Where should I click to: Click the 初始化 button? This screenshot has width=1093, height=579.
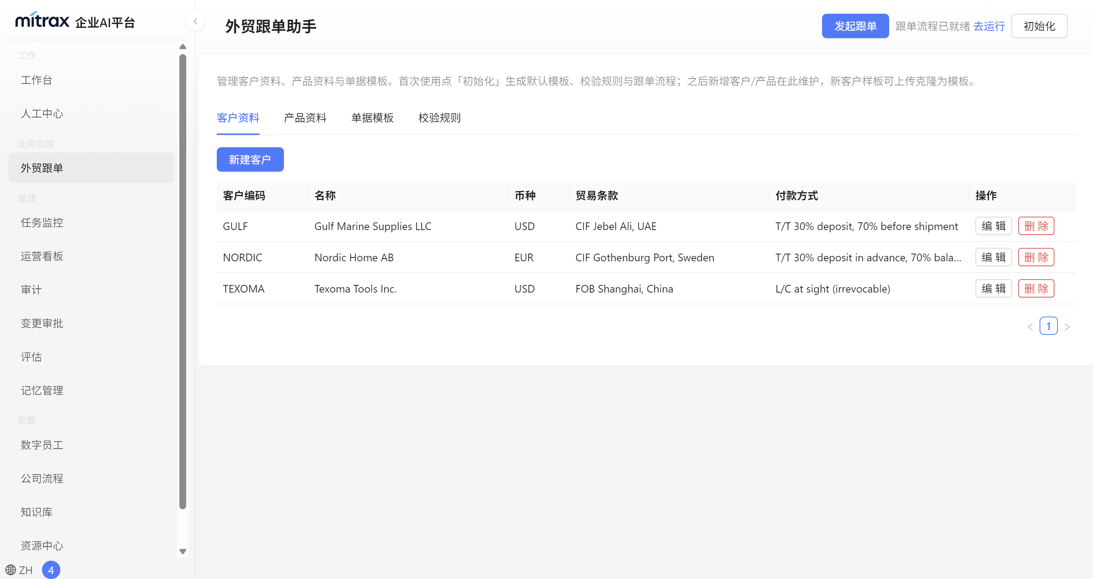tap(1039, 26)
